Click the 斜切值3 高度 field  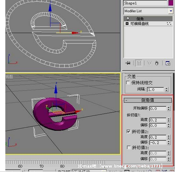click(158, 153)
